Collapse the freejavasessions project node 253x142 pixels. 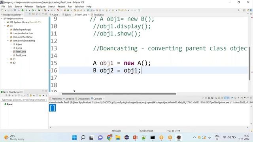tap(2, 19)
